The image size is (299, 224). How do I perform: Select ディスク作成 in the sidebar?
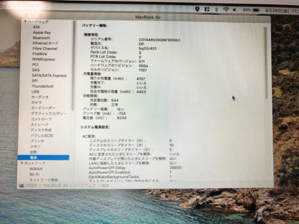pyautogui.click(x=41, y=129)
